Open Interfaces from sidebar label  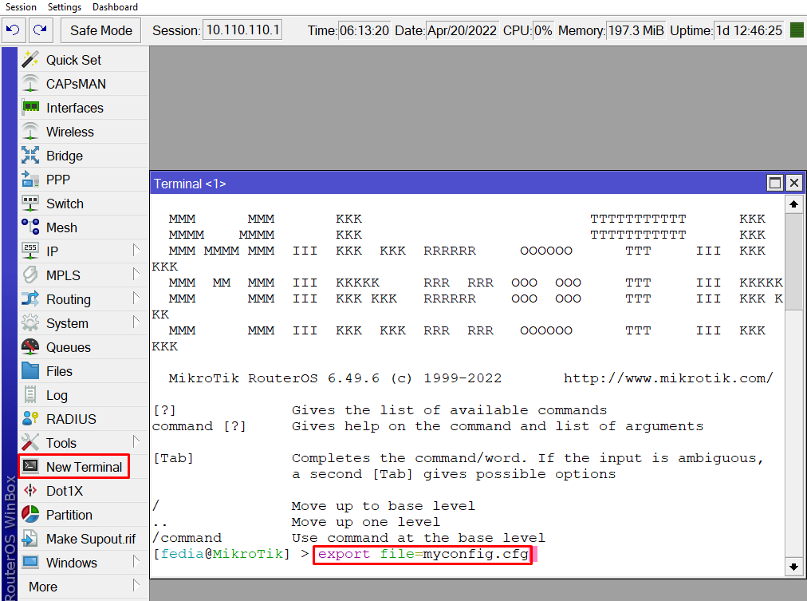pos(75,108)
